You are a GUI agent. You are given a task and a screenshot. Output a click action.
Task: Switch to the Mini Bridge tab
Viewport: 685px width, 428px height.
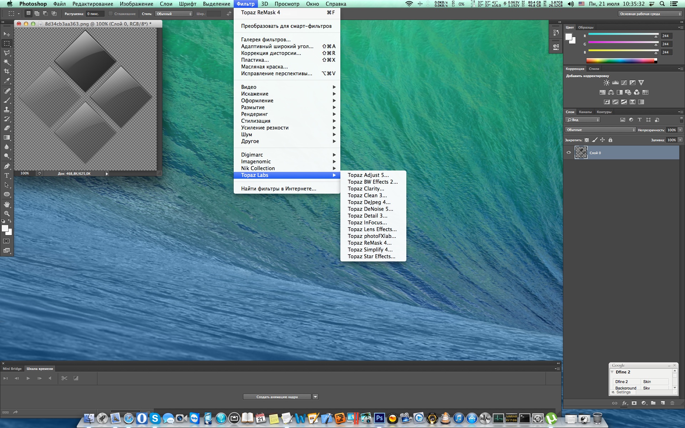point(12,369)
